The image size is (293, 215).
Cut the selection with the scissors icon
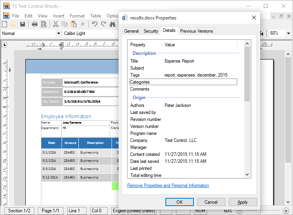pos(56,24)
